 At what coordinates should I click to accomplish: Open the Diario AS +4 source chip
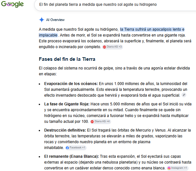click(100, 122)
